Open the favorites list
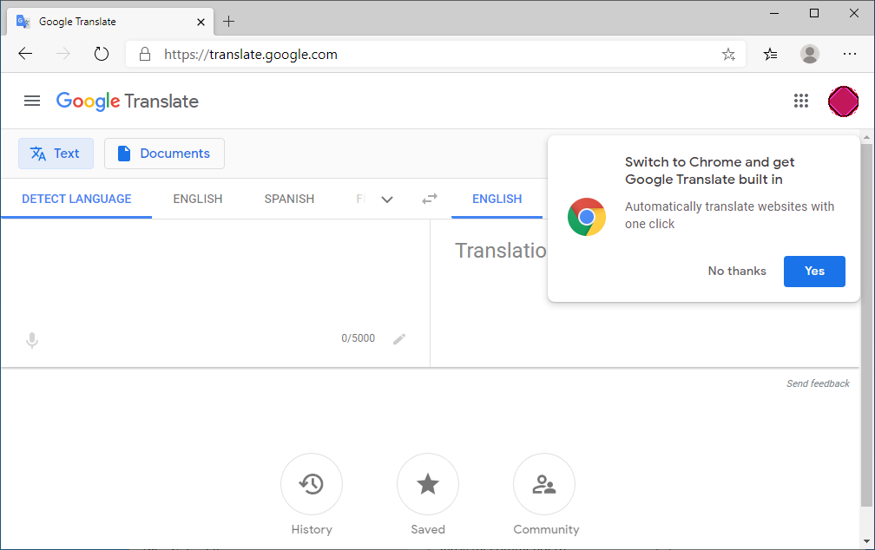This screenshot has height=550, width=875. pos(770,54)
